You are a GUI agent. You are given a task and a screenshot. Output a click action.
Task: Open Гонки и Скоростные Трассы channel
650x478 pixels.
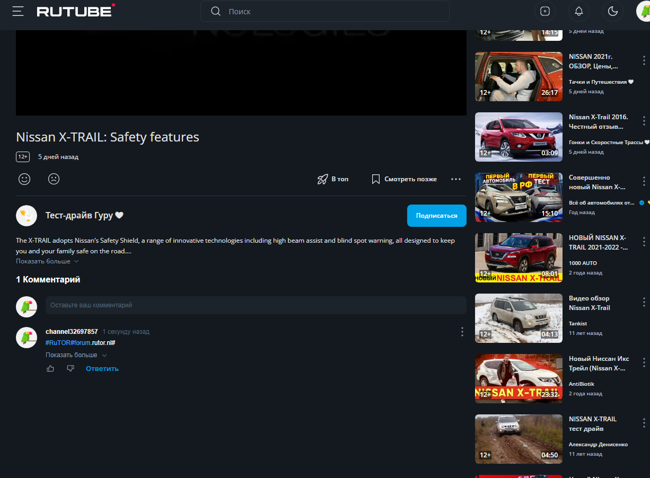pos(609,143)
